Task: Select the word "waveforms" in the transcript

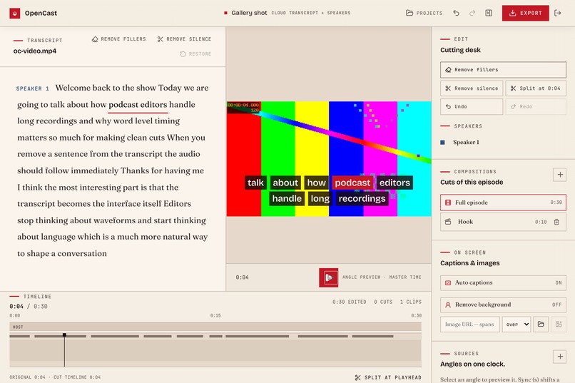Action: [115, 220]
